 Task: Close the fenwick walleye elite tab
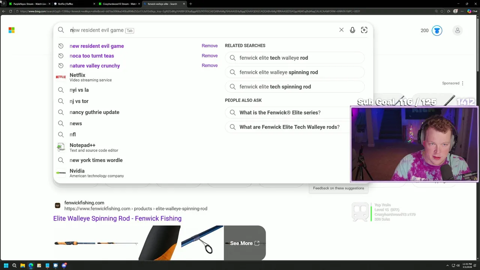tap(184, 4)
